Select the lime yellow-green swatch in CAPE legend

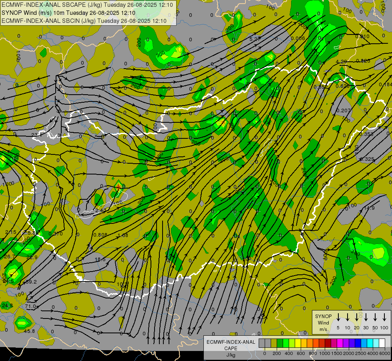[292, 343]
